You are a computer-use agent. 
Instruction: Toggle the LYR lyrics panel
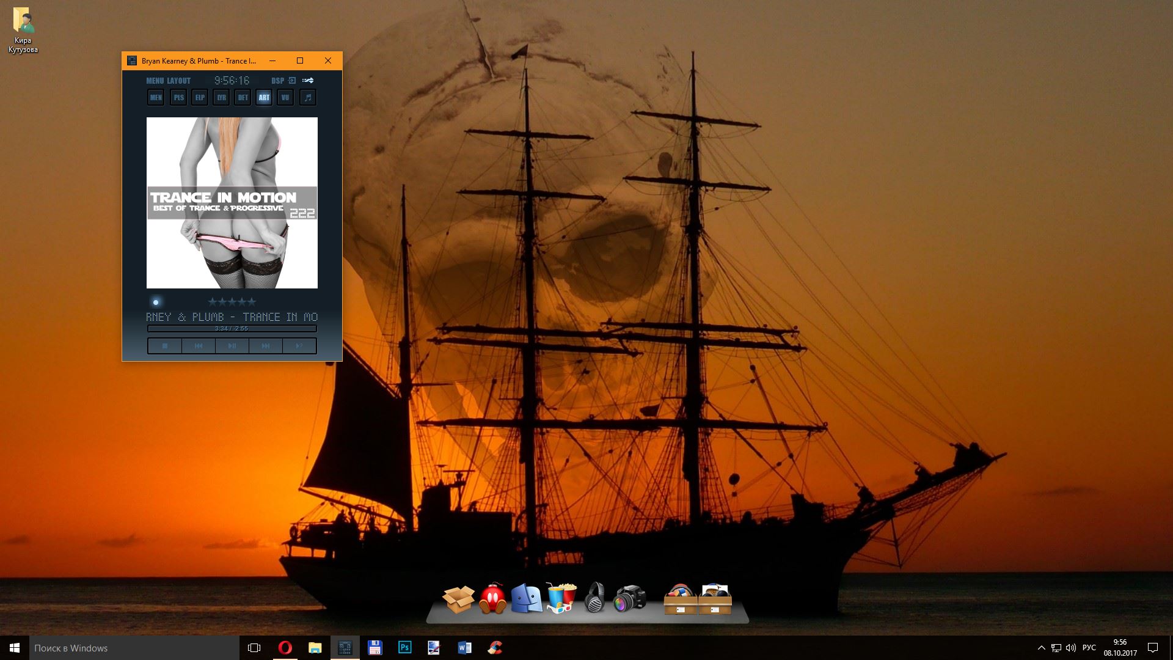pos(221,97)
